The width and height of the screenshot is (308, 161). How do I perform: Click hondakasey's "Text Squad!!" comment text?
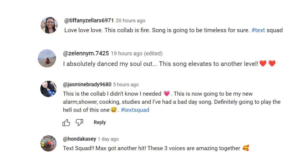(151, 148)
